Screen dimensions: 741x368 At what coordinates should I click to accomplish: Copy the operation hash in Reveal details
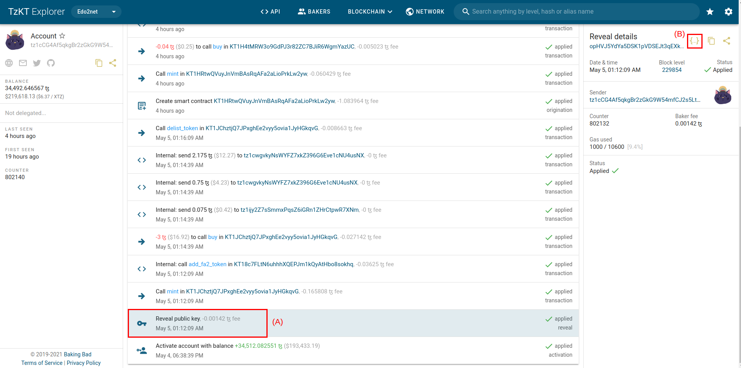pos(711,41)
